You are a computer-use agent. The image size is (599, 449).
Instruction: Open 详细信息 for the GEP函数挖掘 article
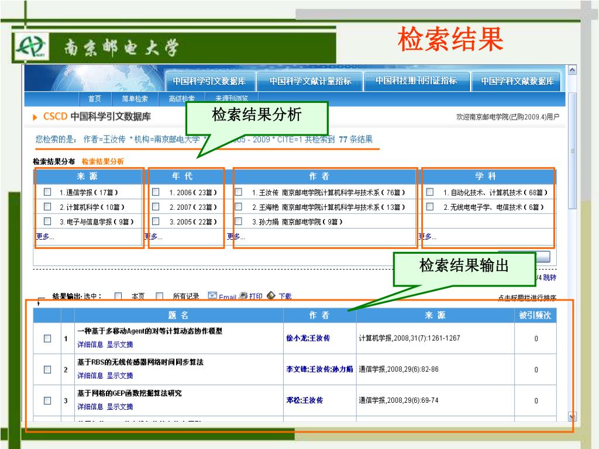point(90,407)
